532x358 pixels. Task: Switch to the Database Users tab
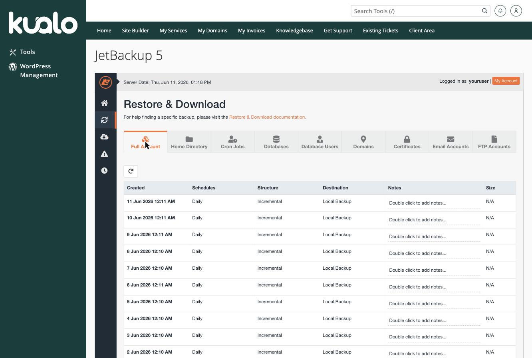[320, 142]
